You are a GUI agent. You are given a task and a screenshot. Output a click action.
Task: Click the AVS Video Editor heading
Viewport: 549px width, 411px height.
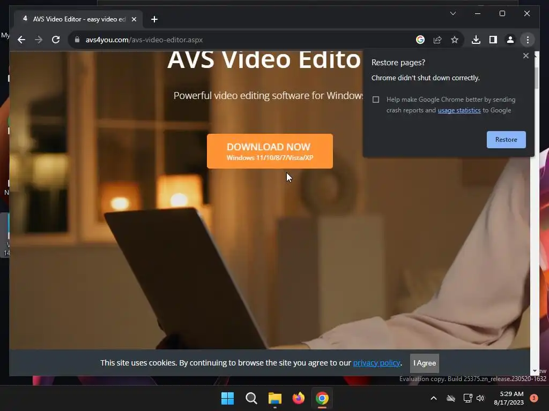(x=264, y=59)
